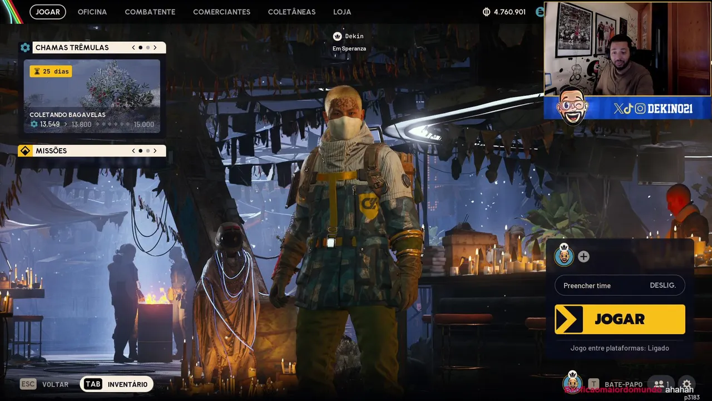Click the Chamas Trêmulas flower event icon

pos(25,47)
